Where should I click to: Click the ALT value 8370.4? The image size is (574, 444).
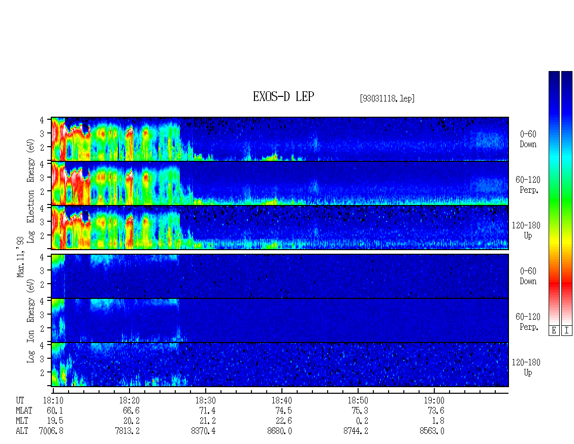(203, 431)
